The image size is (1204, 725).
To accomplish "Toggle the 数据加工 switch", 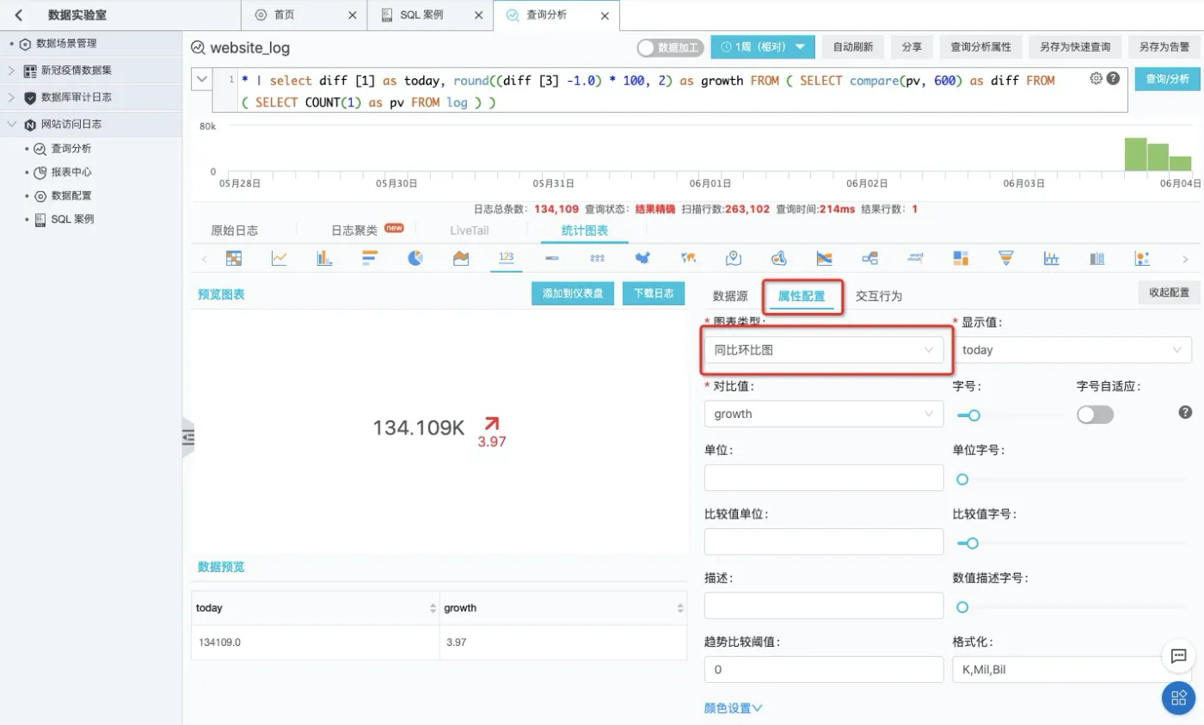I will tap(670, 48).
